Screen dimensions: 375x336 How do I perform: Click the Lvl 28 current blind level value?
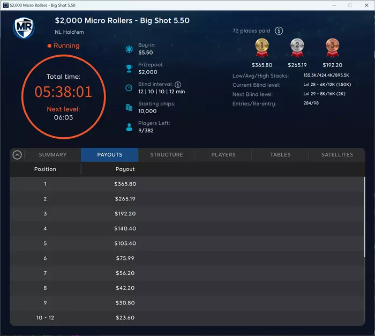(327, 85)
